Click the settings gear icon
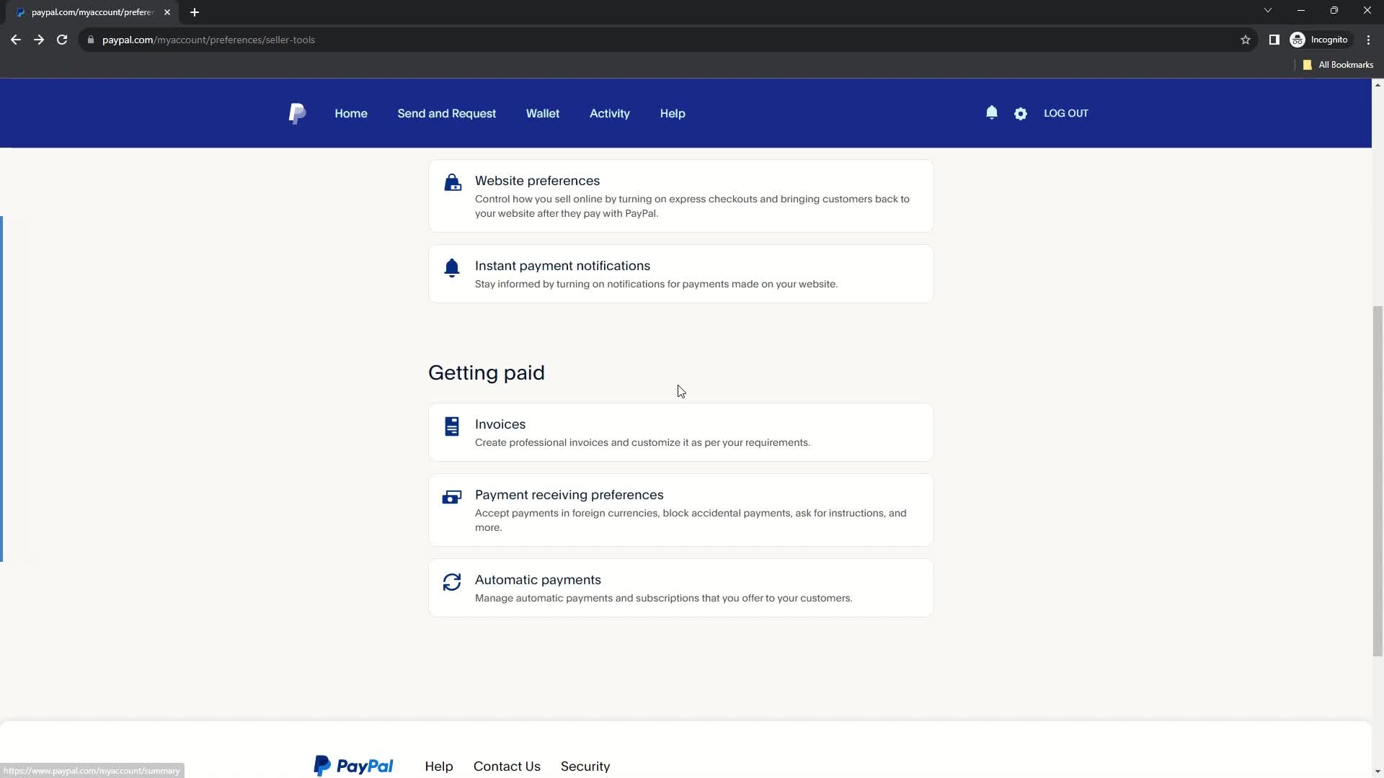1384x778 pixels. click(1021, 113)
